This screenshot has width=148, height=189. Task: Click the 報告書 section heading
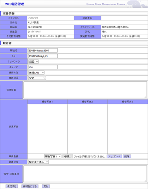pyautogui.click(x=7, y=43)
